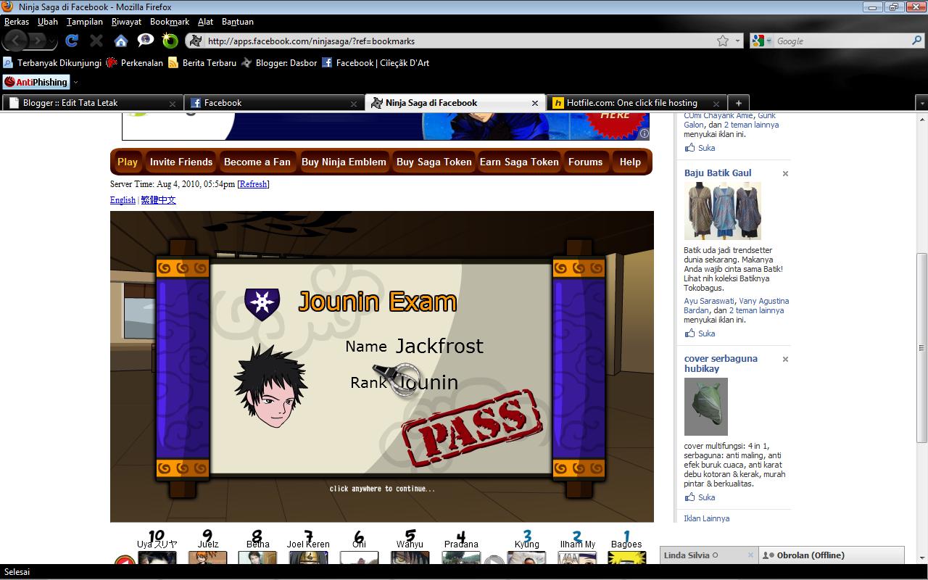The image size is (928, 580).
Task: Open the list-all-tabs dropdown
Action: [921, 103]
